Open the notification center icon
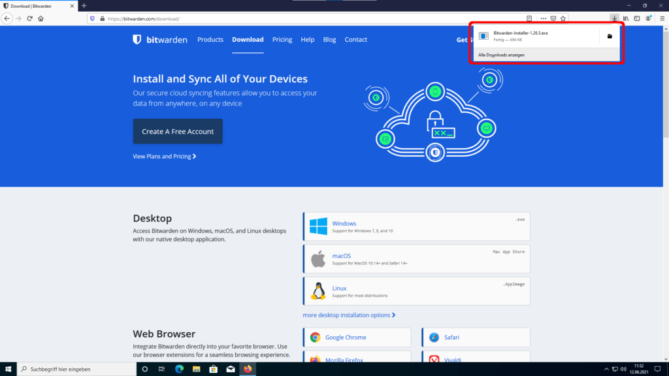 coord(657,369)
